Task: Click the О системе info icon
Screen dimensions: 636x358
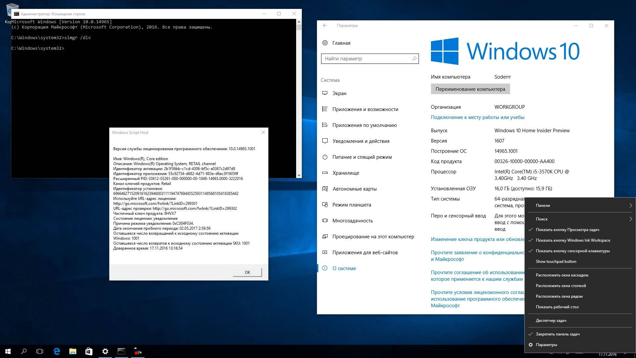Action: tap(325, 268)
